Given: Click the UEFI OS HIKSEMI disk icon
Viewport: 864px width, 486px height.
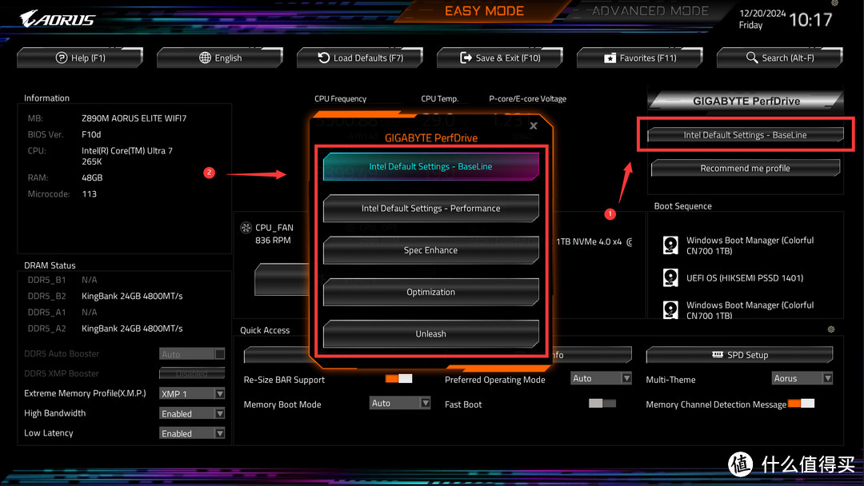Looking at the screenshot, I should tap(670, 277).
